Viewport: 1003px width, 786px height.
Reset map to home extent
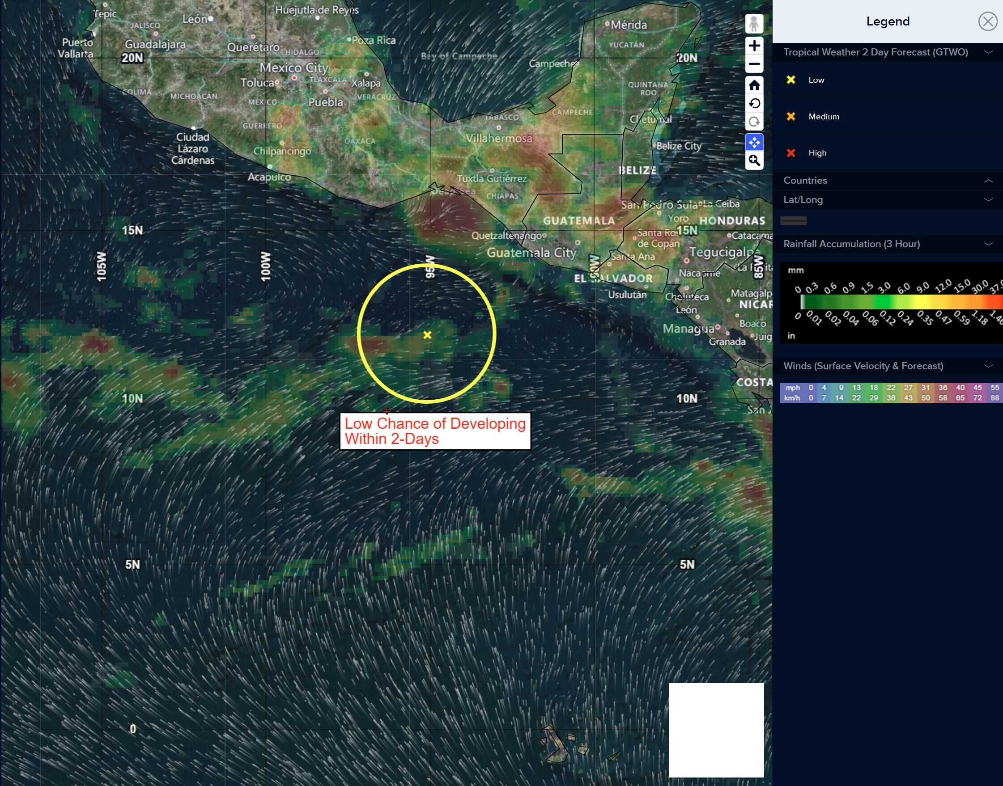pos(754,85)
